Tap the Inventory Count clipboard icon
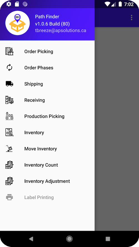This screenshot has width=139, height=247. click(x=9, y=165)
